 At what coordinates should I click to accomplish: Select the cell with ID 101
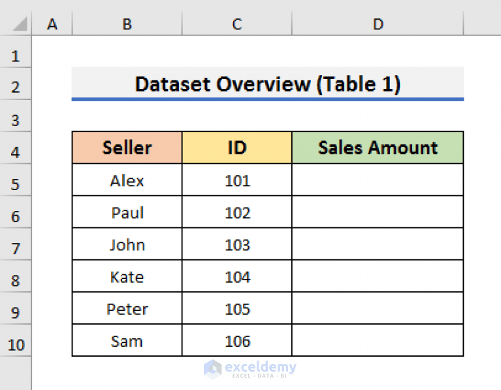(236, 180)
